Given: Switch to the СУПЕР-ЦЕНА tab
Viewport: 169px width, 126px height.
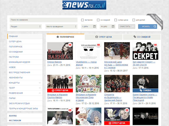Looking at the screenshot, I should click(x=104, y=37).
